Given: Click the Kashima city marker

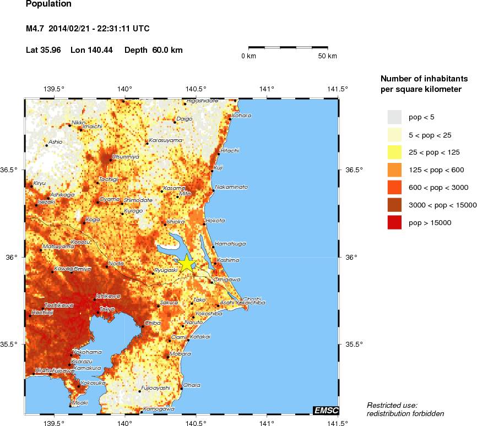Looking at the screenshot, I should [216, 263].
